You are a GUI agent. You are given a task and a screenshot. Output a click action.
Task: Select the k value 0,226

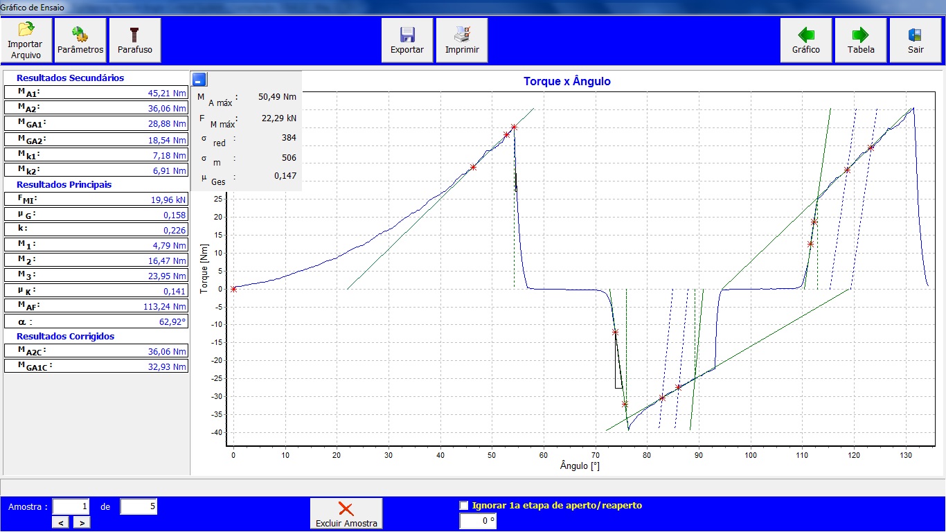[x=175, y=231]
